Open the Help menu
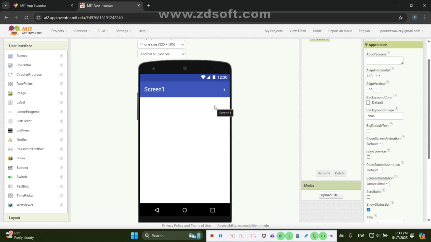The height and width of the screenshot is (242, 431). click(143, 31)
